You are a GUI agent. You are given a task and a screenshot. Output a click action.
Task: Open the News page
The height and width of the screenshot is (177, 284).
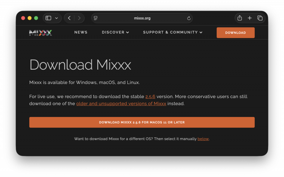click(81, 33)
